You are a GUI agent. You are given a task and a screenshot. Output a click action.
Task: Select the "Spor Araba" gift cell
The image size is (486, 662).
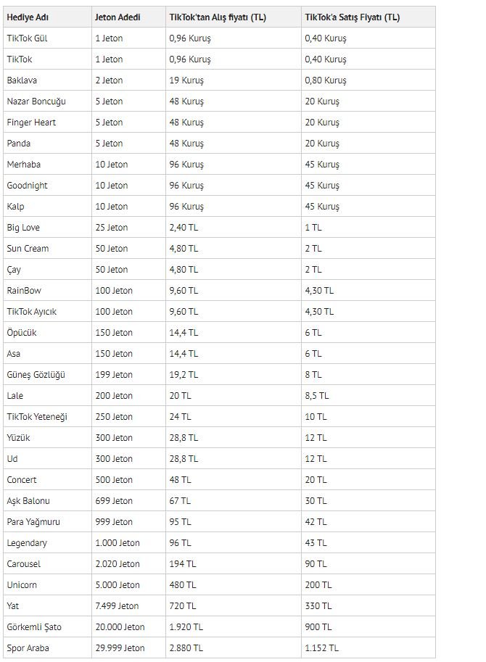(28, 647)
